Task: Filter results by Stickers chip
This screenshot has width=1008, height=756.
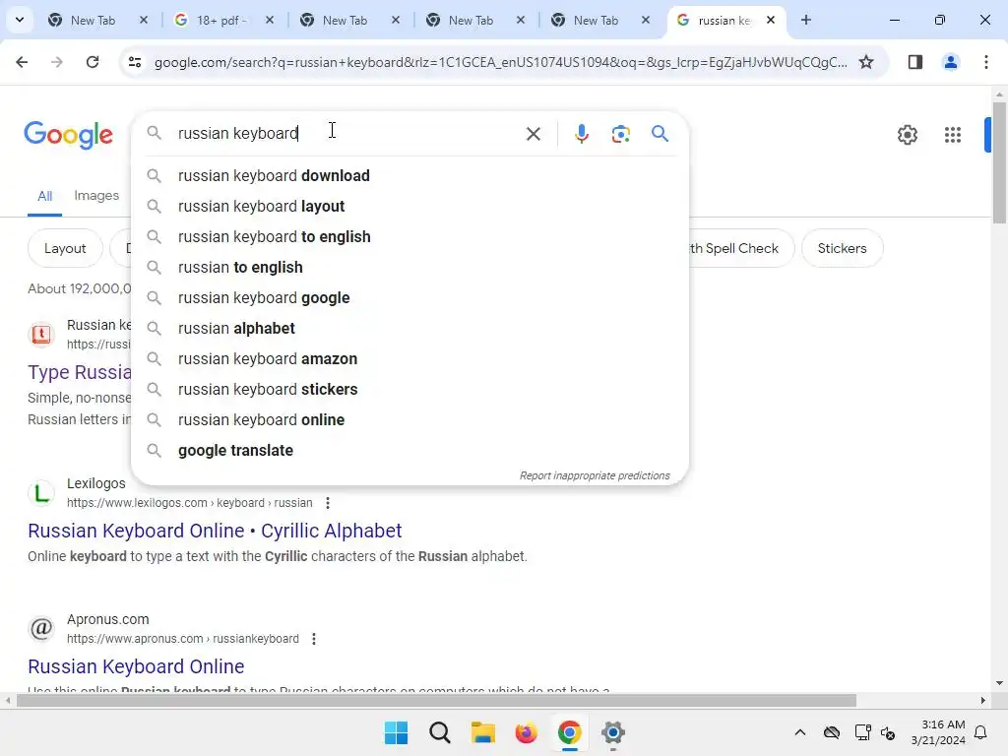Action: [842, 248]
